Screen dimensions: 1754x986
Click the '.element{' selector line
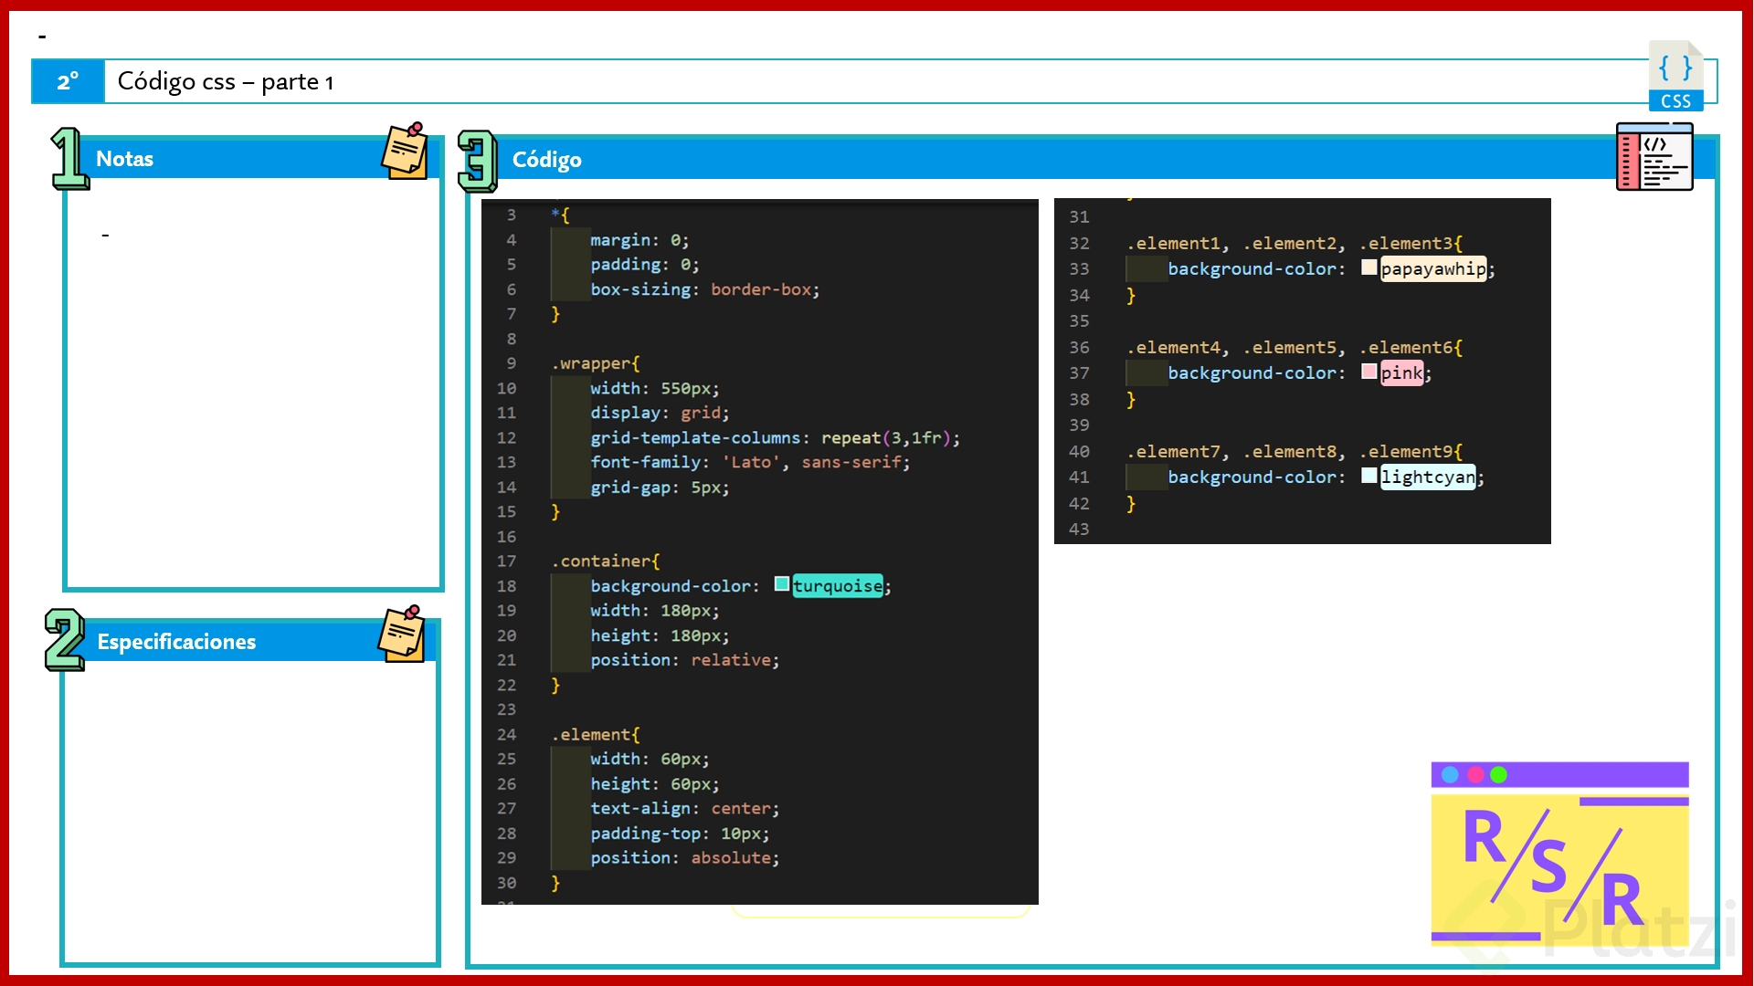click(596, 735)
